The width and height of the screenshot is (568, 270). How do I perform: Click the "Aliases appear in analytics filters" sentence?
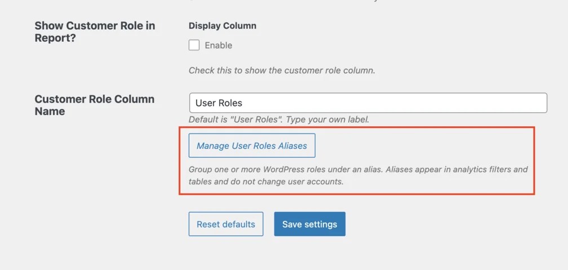(456, 169)
